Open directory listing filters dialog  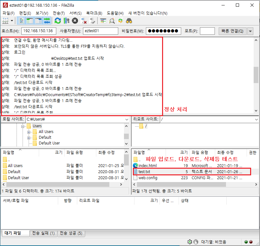pos(103,21)
